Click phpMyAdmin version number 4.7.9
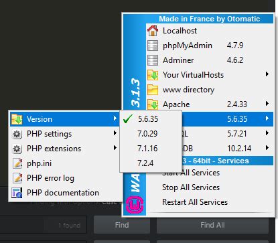278x243 pixels. point(235,46)
